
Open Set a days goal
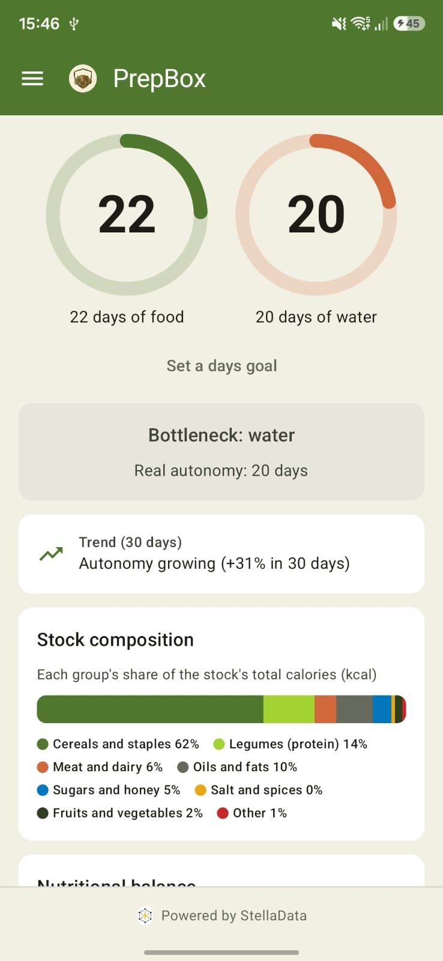pyautogui.click(x=221, y=366)
